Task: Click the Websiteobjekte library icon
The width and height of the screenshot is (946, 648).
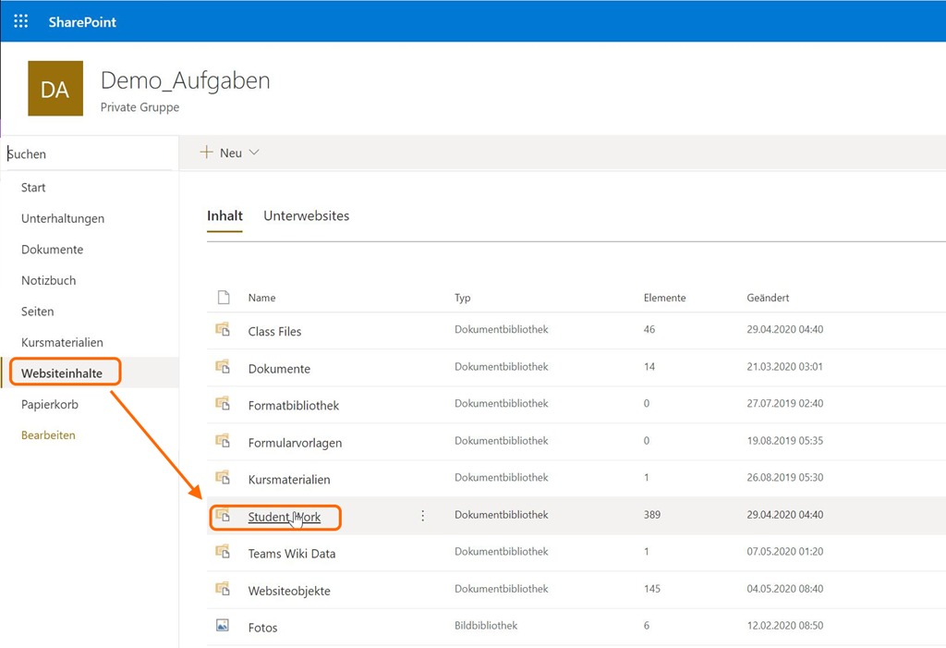Action: click(x=223, y=589)
